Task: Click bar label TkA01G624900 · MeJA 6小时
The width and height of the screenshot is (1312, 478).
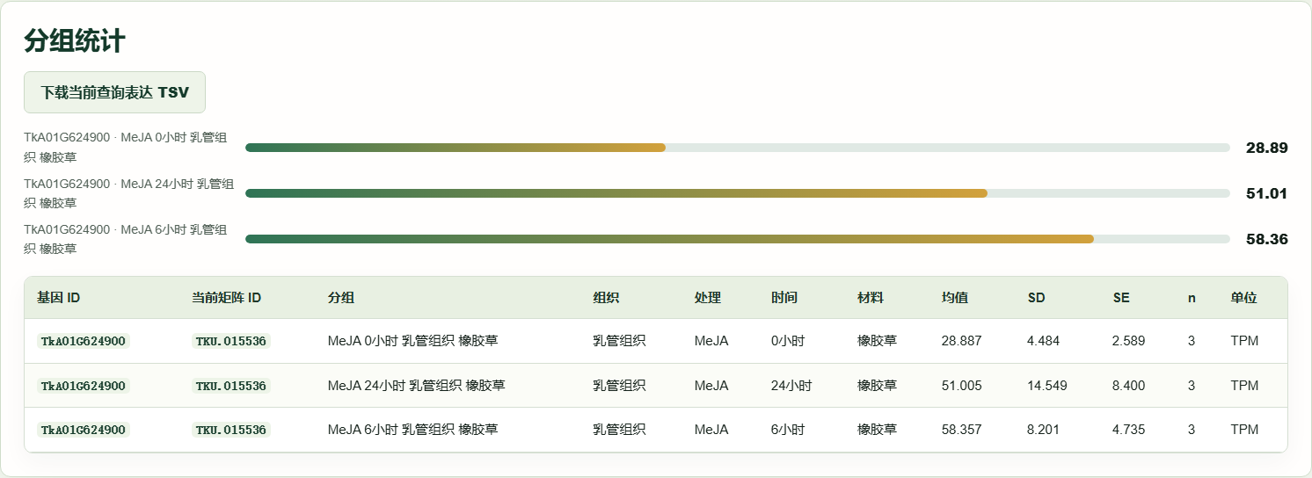Action: 126,239
